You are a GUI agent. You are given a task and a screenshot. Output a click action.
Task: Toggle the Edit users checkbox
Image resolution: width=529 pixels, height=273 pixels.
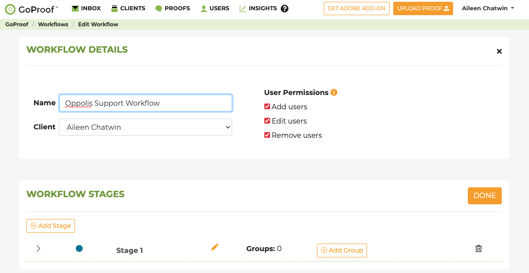pyautogui.click(x=267, y=121)
